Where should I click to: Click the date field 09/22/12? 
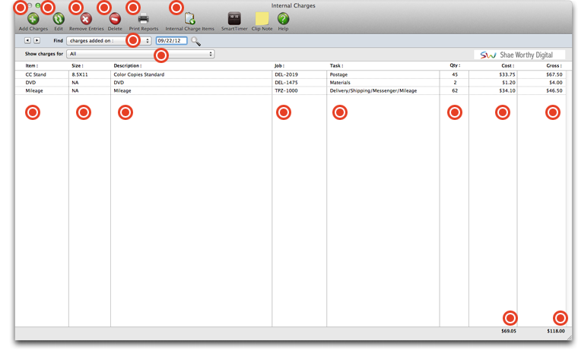click(171, 41)
